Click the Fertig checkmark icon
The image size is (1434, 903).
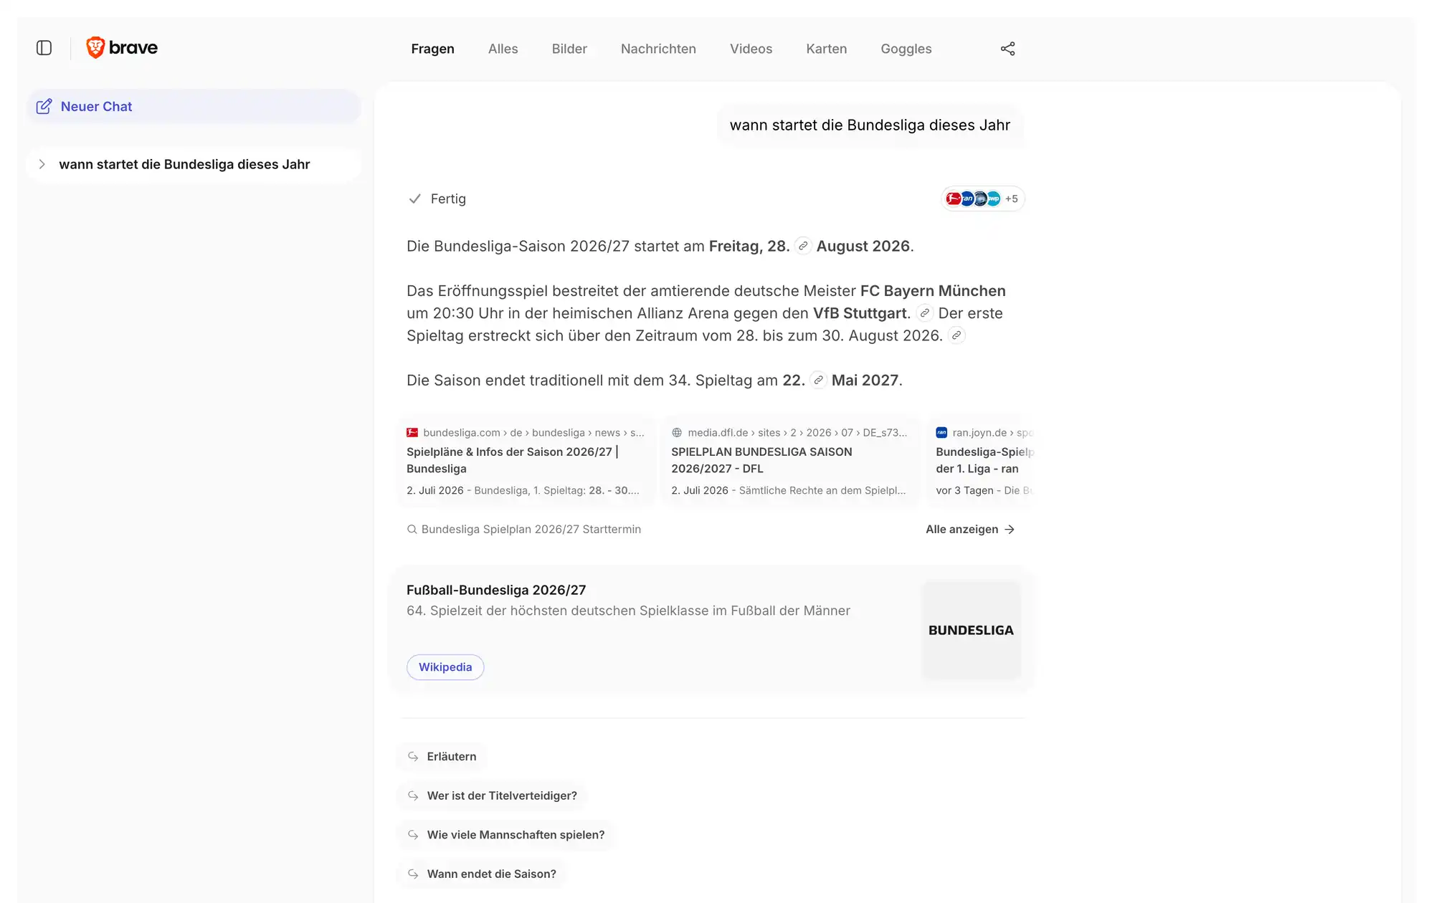click(414, 199)
